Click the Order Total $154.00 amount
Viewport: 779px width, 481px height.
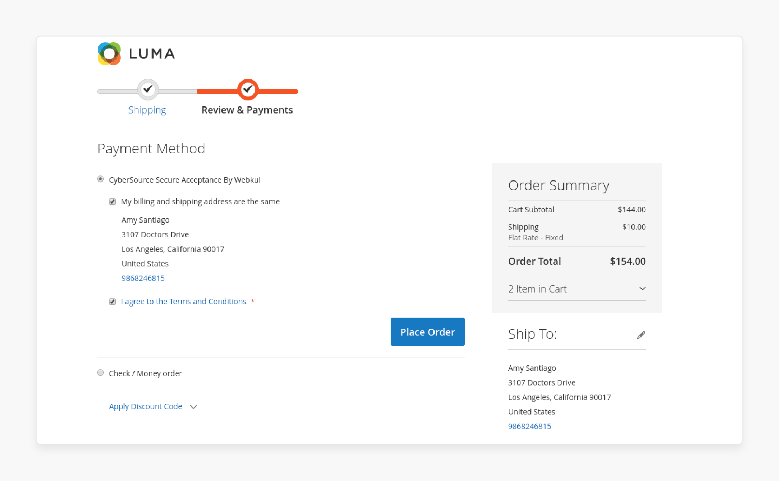tap(628, 261)
